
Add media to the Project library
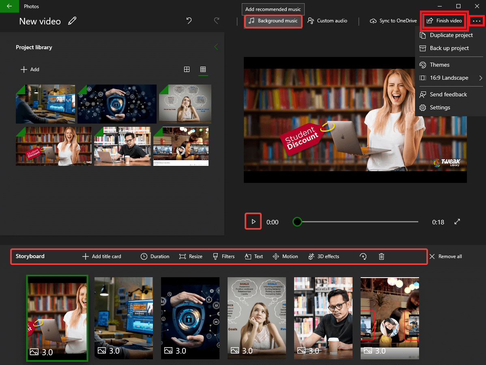30,69
